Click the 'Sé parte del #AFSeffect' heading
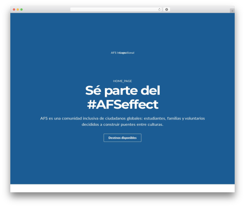Viewport: 245px width, 207px height. [122, 97]
